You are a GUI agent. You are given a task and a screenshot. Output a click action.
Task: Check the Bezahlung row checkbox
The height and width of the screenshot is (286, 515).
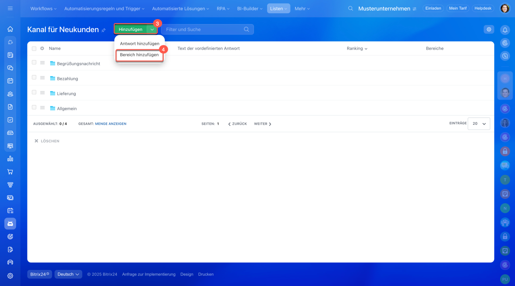tap(34, 77)
